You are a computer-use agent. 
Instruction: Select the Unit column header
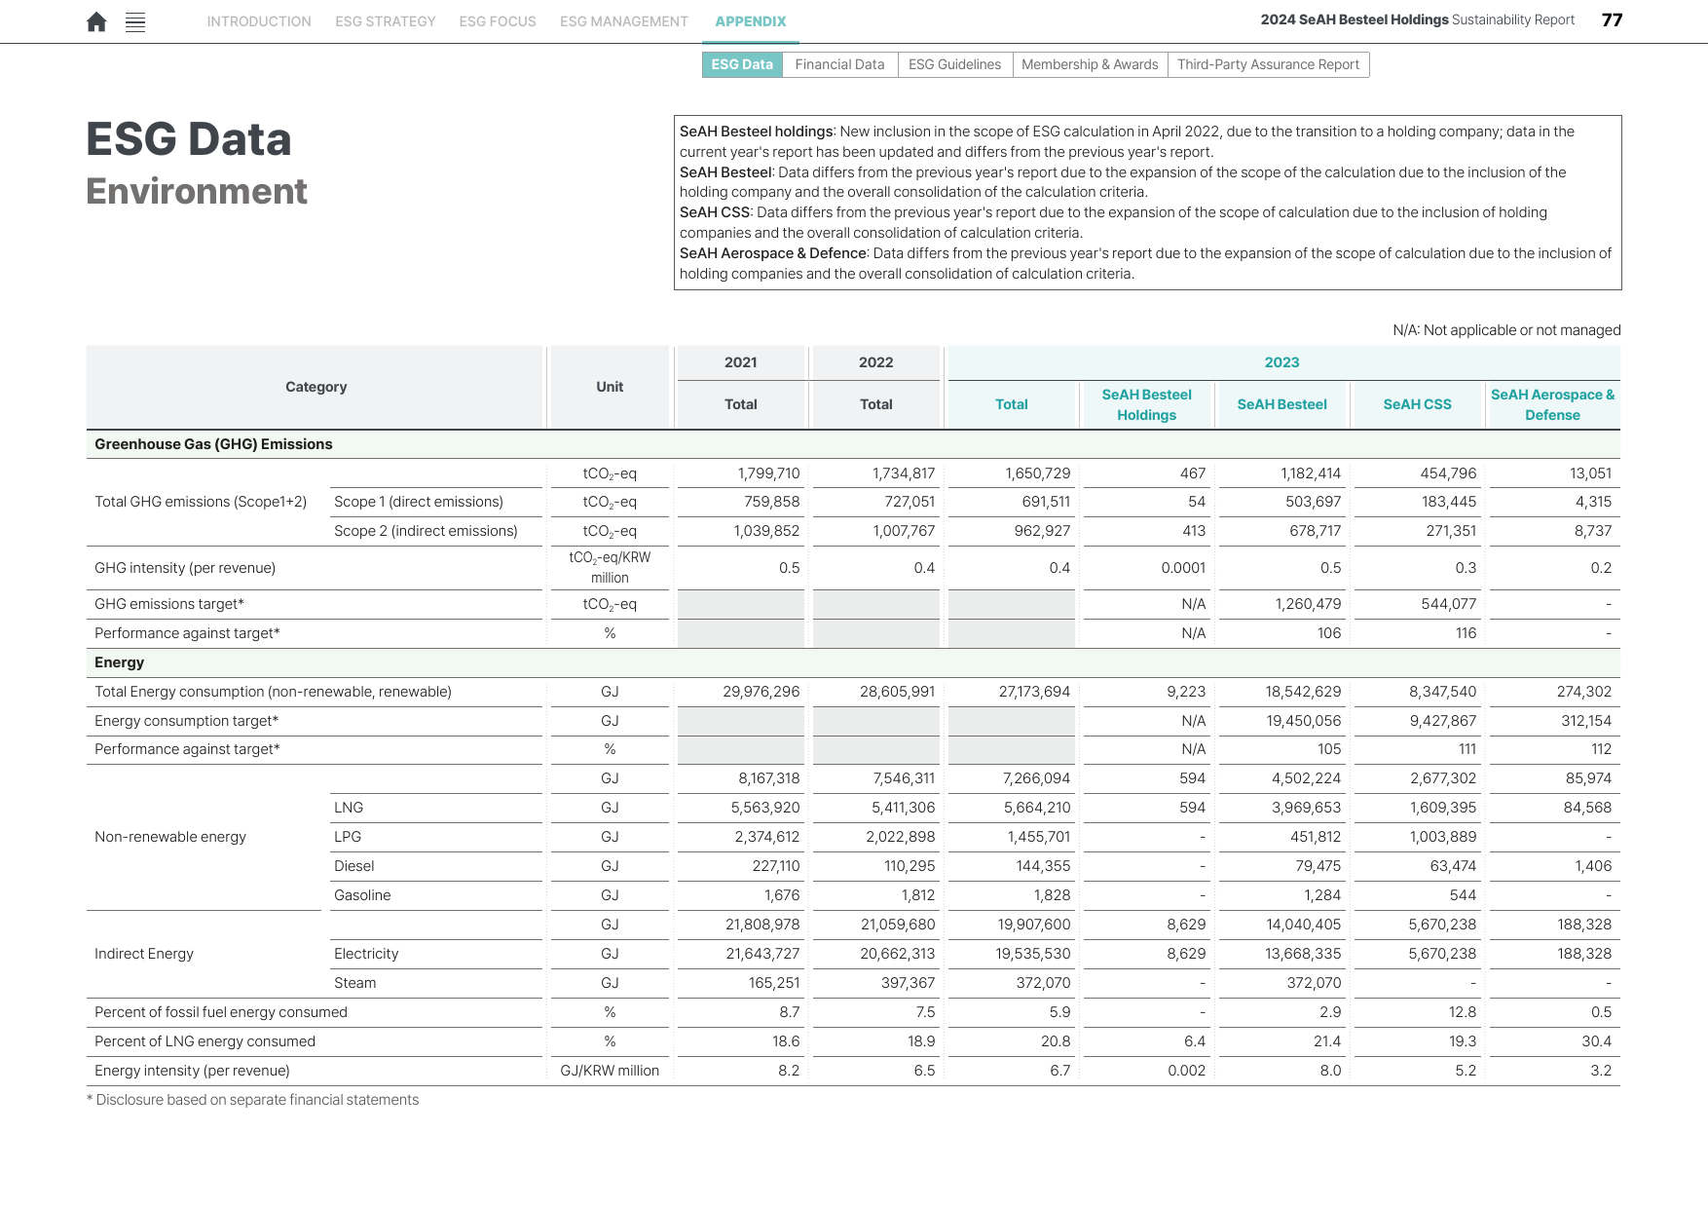point(610,387)
